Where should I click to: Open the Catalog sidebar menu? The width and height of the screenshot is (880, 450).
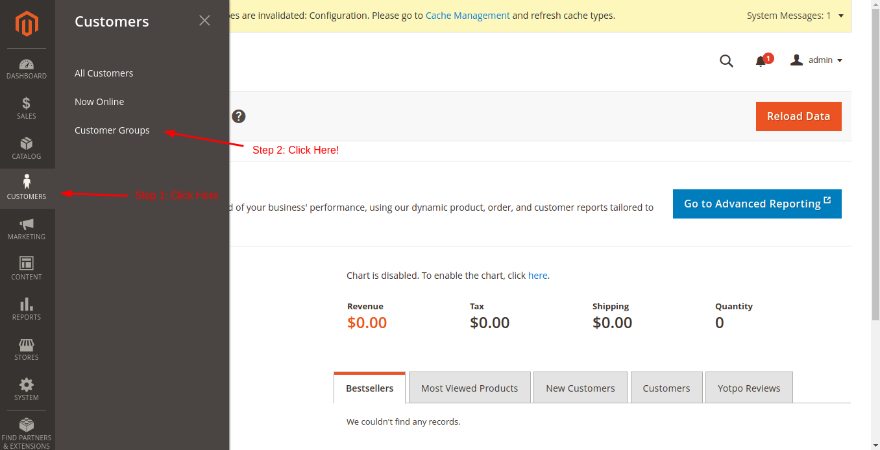point(27,148)
